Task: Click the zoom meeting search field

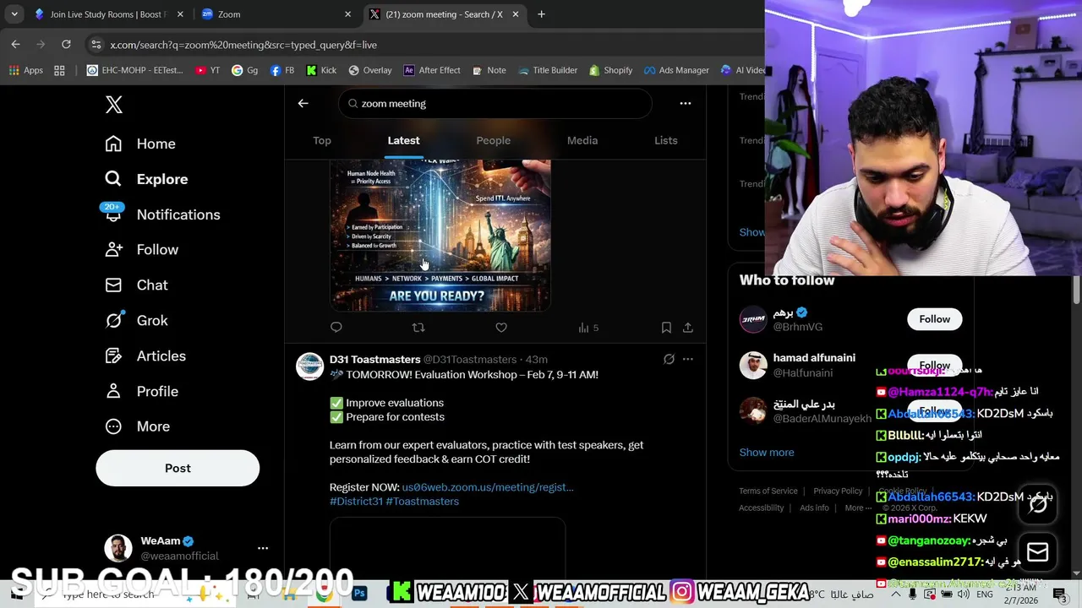Action: point(495,103)
